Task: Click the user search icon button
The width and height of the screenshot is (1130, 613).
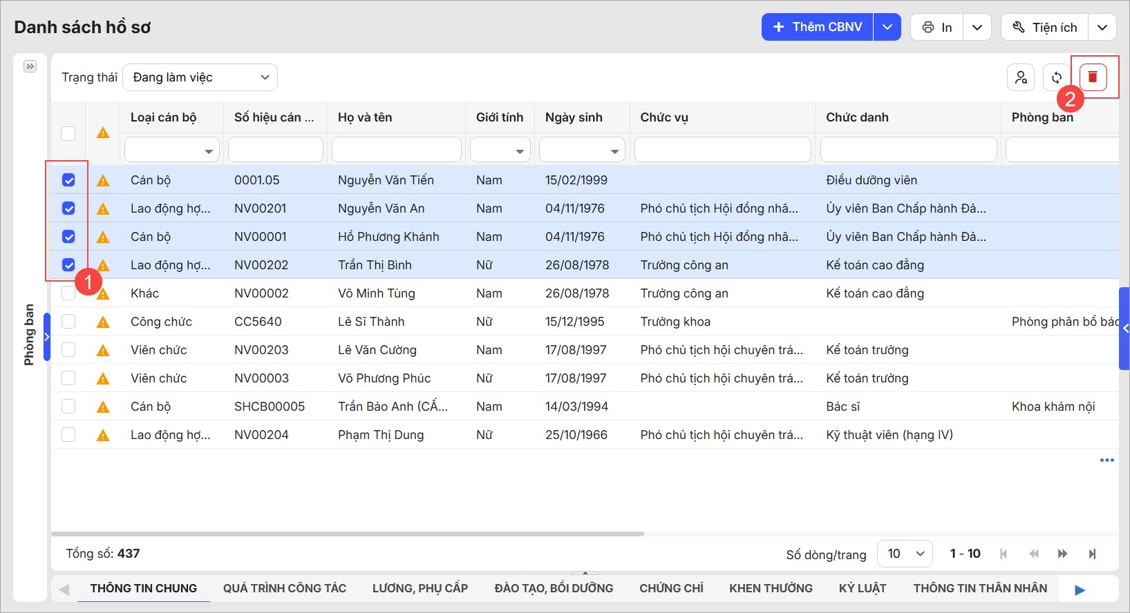Action: (1021, 77)
